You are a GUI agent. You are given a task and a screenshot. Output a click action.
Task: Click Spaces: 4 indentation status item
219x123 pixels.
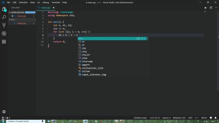166,118
